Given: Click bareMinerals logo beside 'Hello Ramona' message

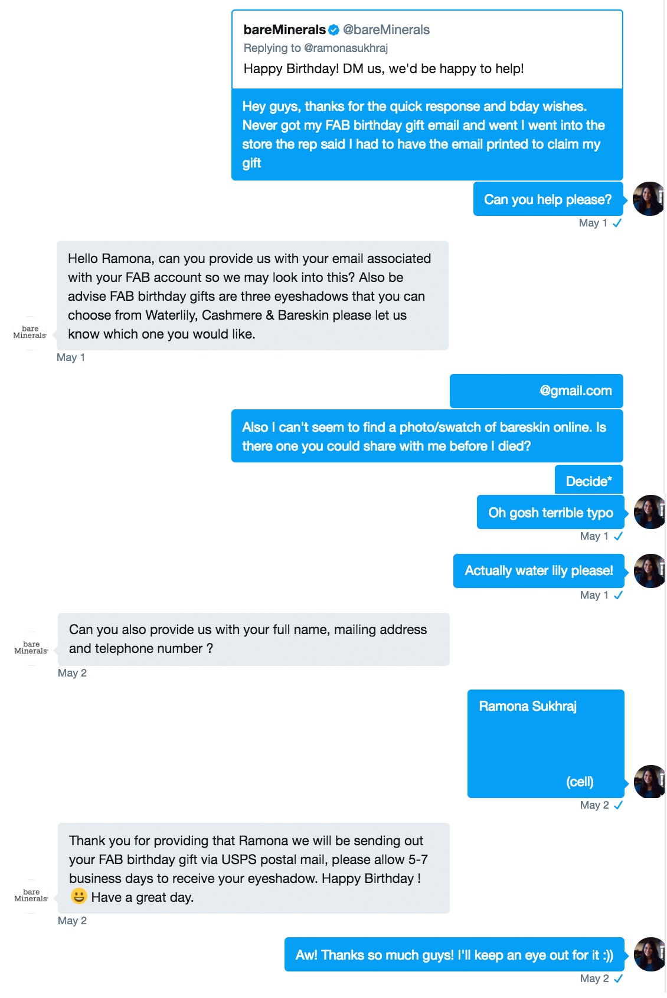Looking at the screenshot, I should click(30, 332).
